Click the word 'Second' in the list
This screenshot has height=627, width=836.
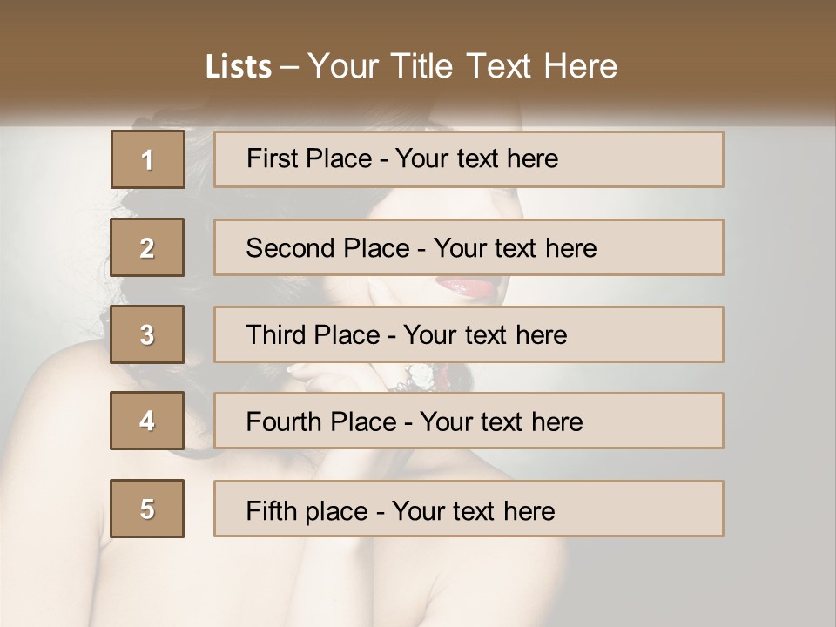click(291, 248)
